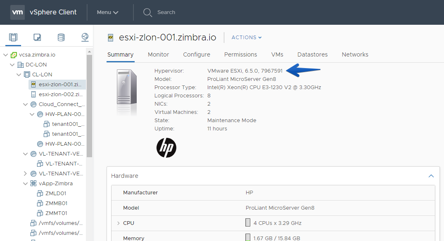
Task: Collapse the CL-LON tree node
Action: (x=19, y=75)
